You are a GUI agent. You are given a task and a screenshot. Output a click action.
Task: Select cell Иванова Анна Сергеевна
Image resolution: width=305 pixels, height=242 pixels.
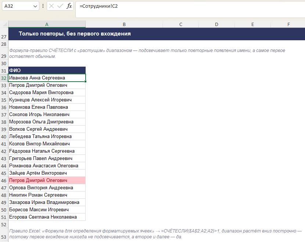pyautogui.click(x=47, y=78)
